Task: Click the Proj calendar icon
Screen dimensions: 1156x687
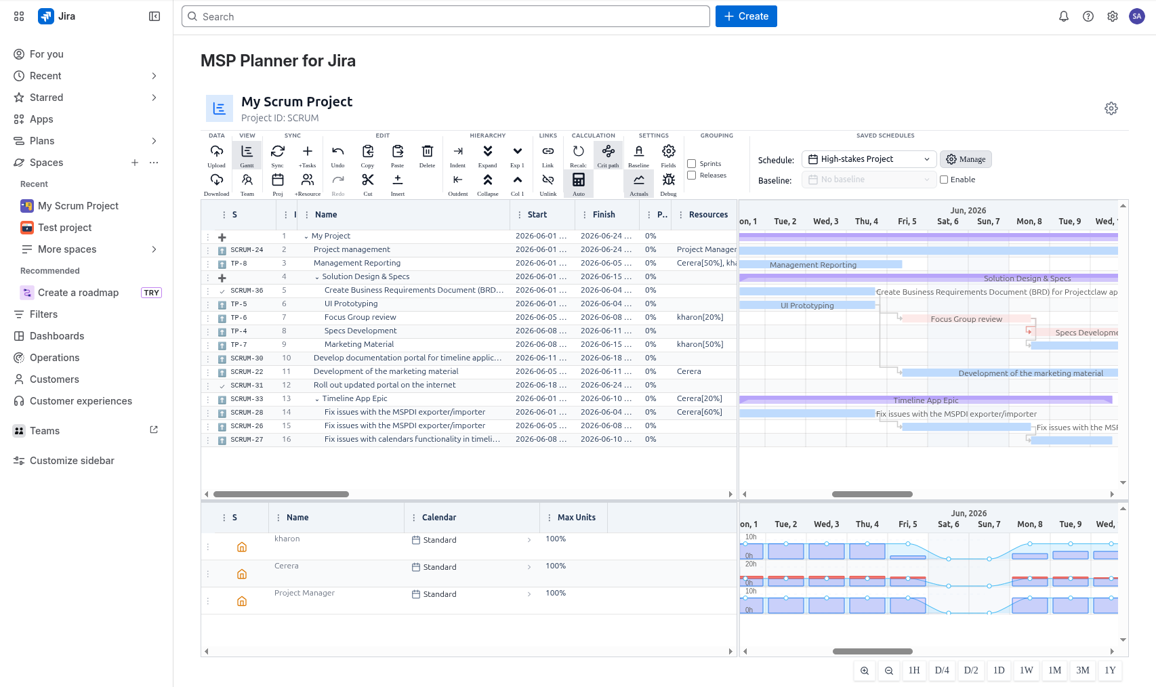Action: click(x=278, y=184)
